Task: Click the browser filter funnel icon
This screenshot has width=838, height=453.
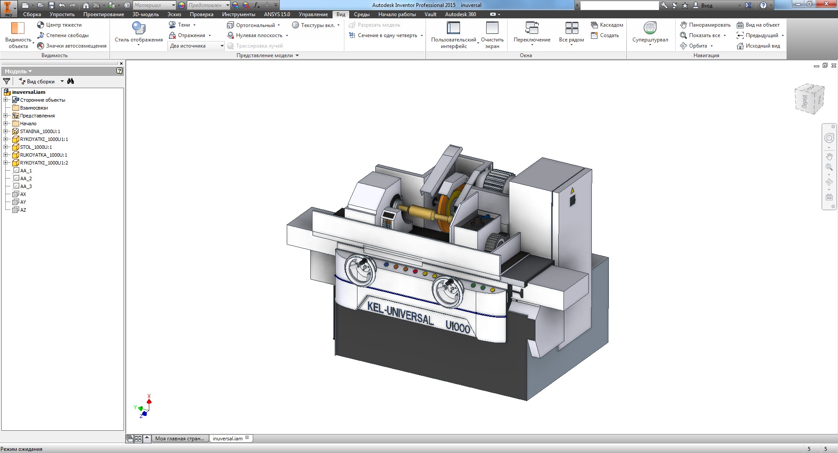Action: 7,81
